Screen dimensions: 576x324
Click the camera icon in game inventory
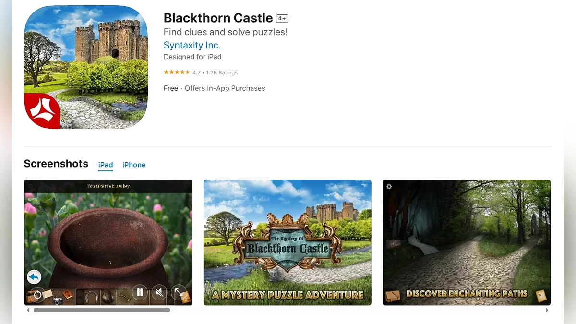58,301
